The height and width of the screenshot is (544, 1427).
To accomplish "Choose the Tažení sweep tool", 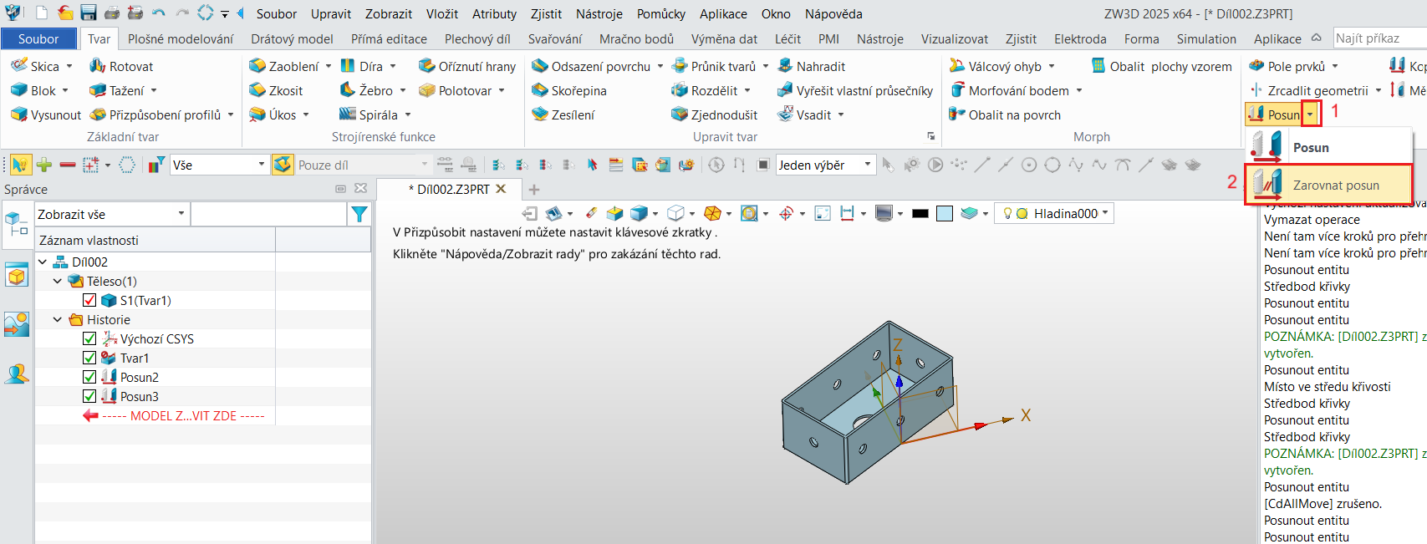I will tap(116, 90).
